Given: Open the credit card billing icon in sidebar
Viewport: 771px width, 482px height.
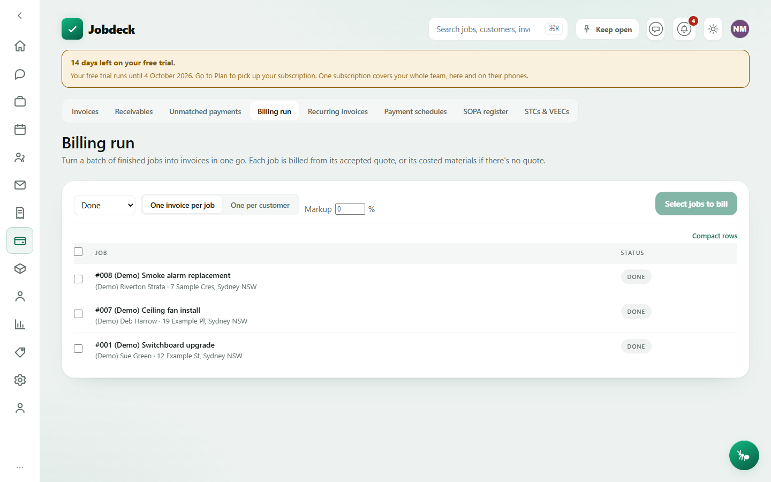Looking at the screenshot, I should pos(20,241).
